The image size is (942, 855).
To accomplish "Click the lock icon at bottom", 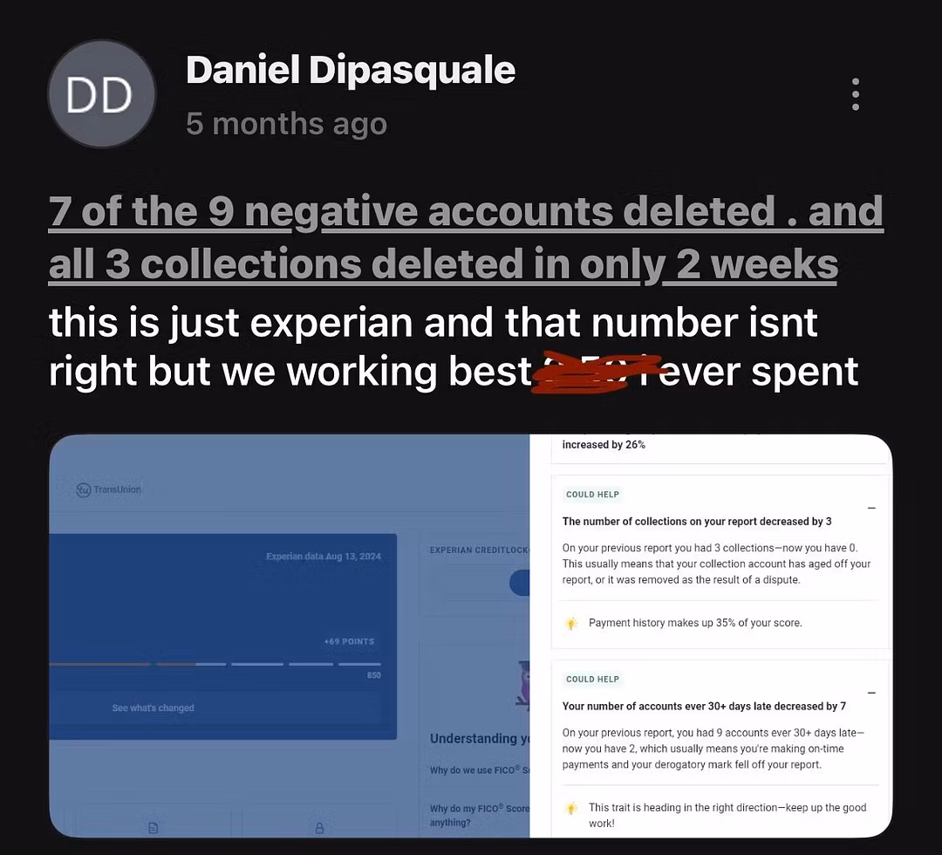I will tap(319, 827).
